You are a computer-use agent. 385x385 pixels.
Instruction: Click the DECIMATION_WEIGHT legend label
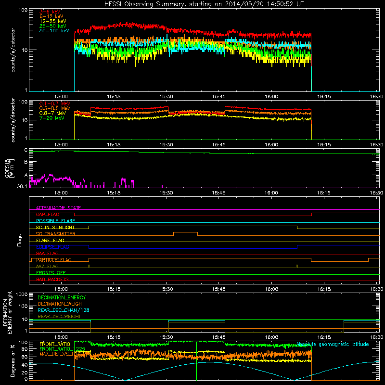pos(61,304)
